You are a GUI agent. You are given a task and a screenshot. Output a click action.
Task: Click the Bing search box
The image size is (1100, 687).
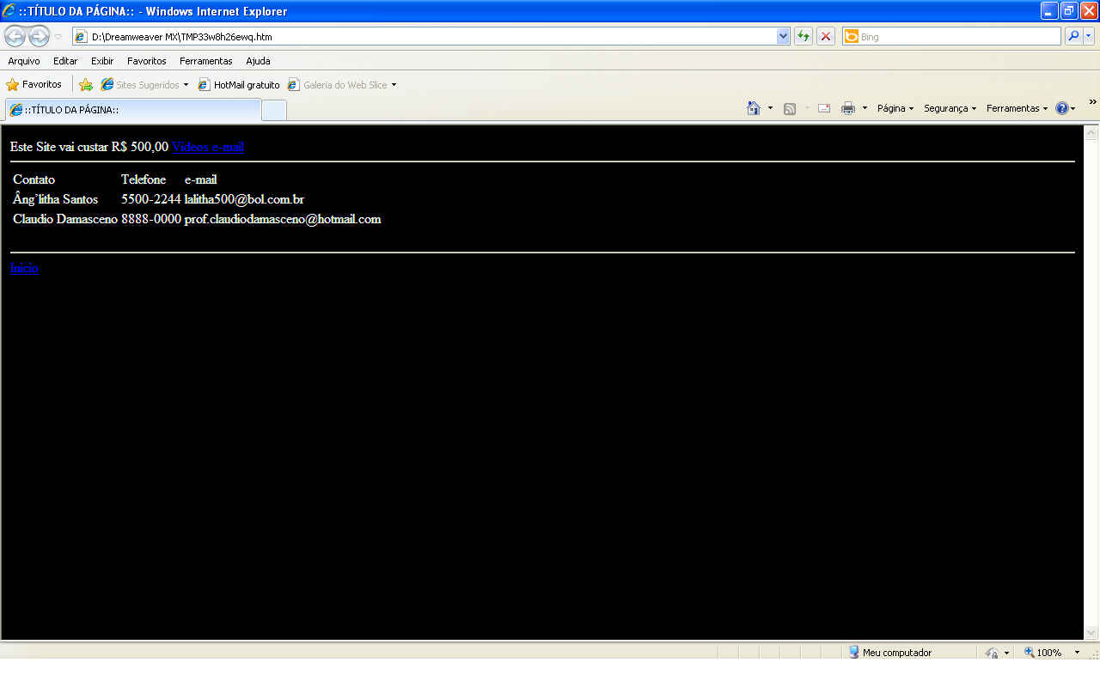click(x=951, y=37)
